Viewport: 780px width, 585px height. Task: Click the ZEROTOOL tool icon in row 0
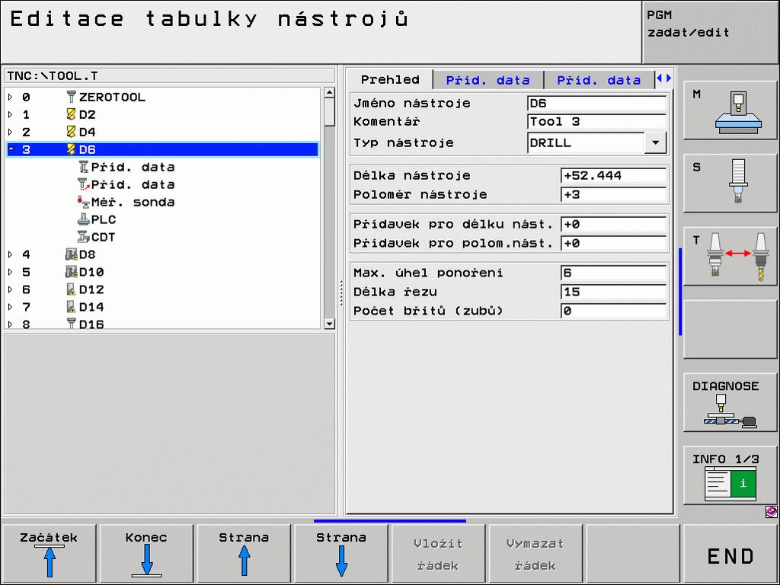tap(71, 97)
